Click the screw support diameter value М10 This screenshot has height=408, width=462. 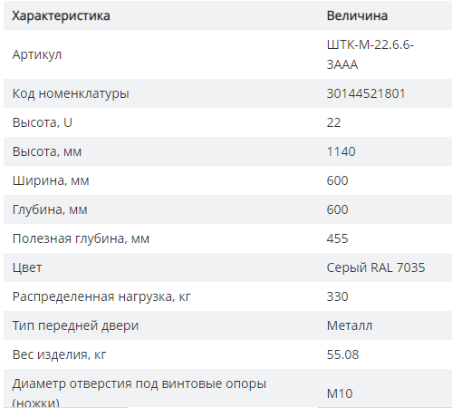pos(340,393)
